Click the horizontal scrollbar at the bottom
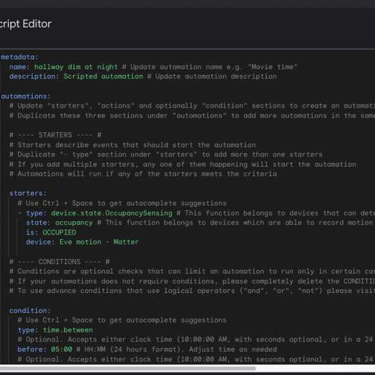This screenshot has width=375, height=375. click(128, 368)
